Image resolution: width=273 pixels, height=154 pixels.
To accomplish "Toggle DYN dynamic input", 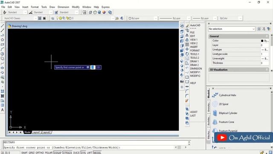I will click(83, 153).
